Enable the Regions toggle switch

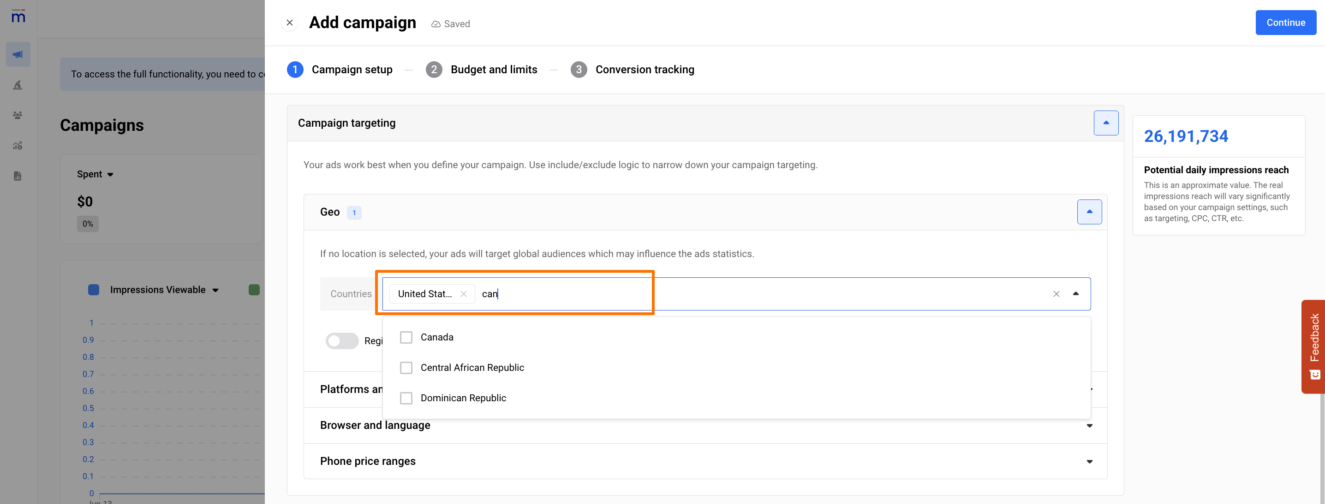click(x=341, y=340)
